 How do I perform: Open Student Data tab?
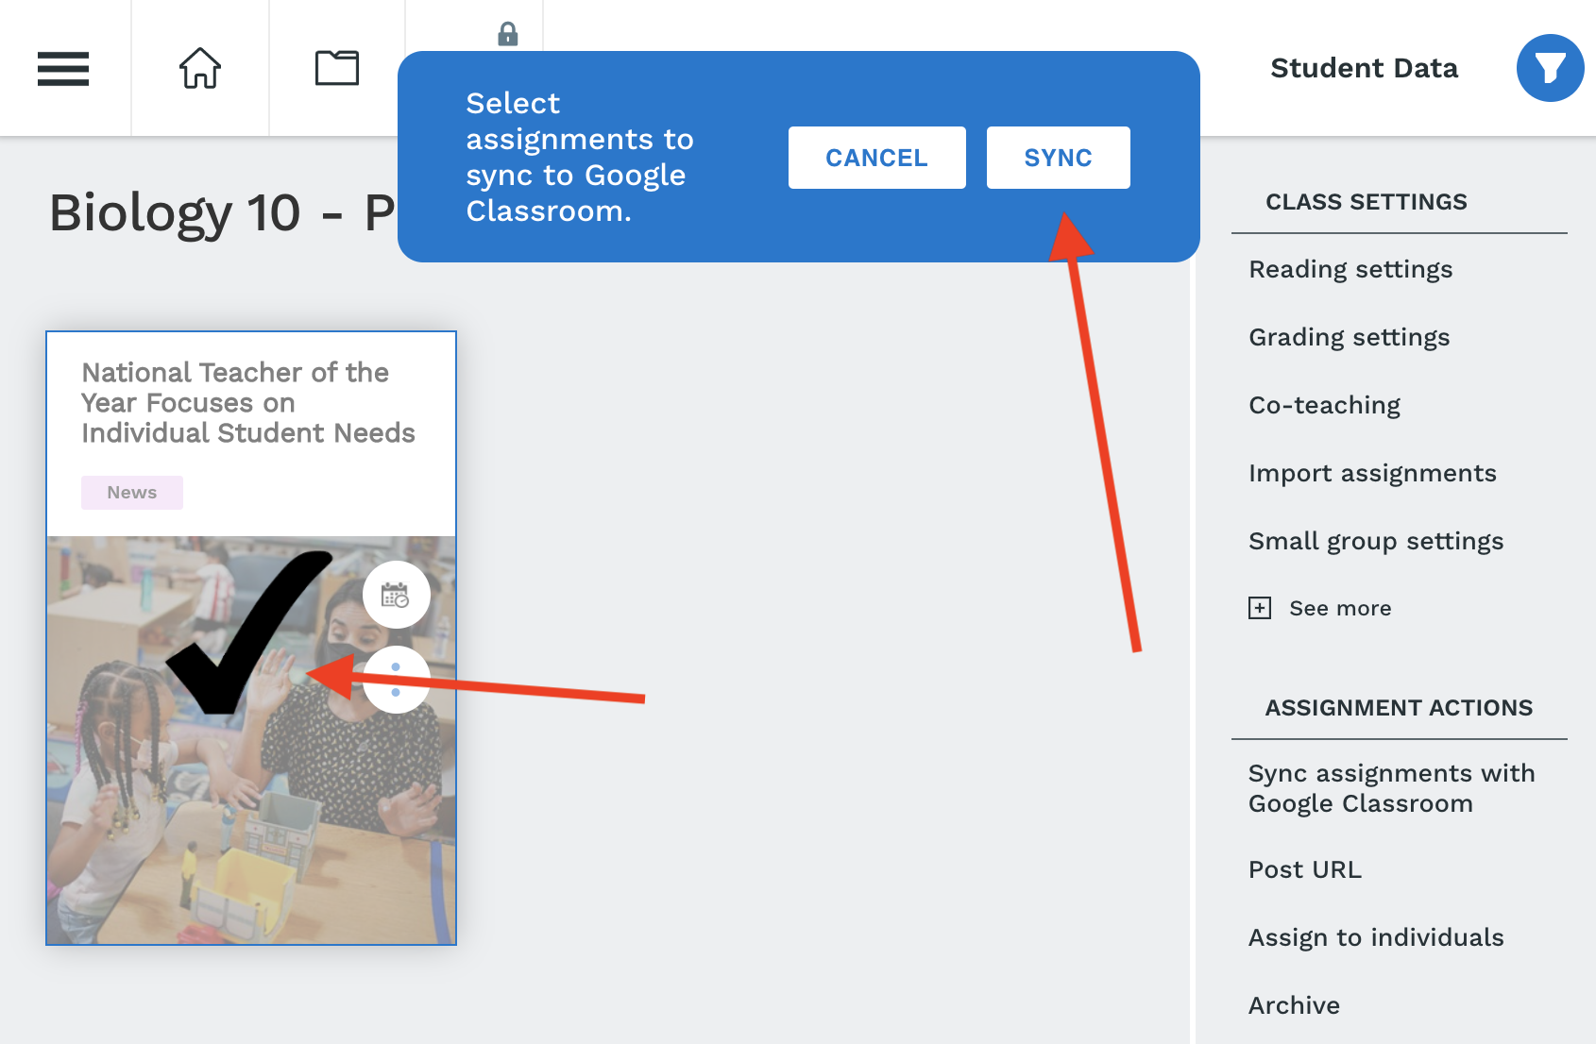pyautogui.click(x=1364, y=68)
